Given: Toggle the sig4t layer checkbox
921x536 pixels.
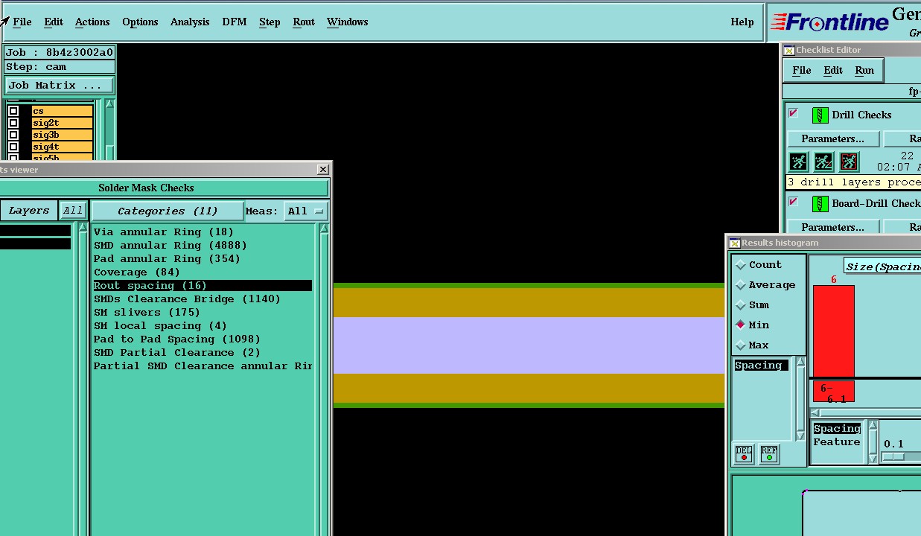Looking at the screenshot, I should tap(13, 147).
